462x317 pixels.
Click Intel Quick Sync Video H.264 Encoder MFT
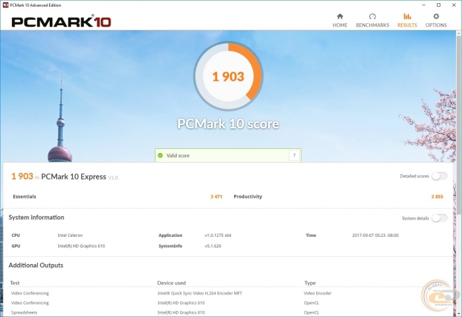tap(200, 293)
